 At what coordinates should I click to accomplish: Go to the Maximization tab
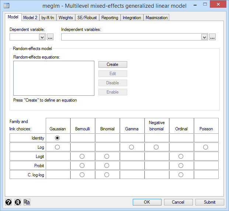pyautogui.click(x=156, y=18)
